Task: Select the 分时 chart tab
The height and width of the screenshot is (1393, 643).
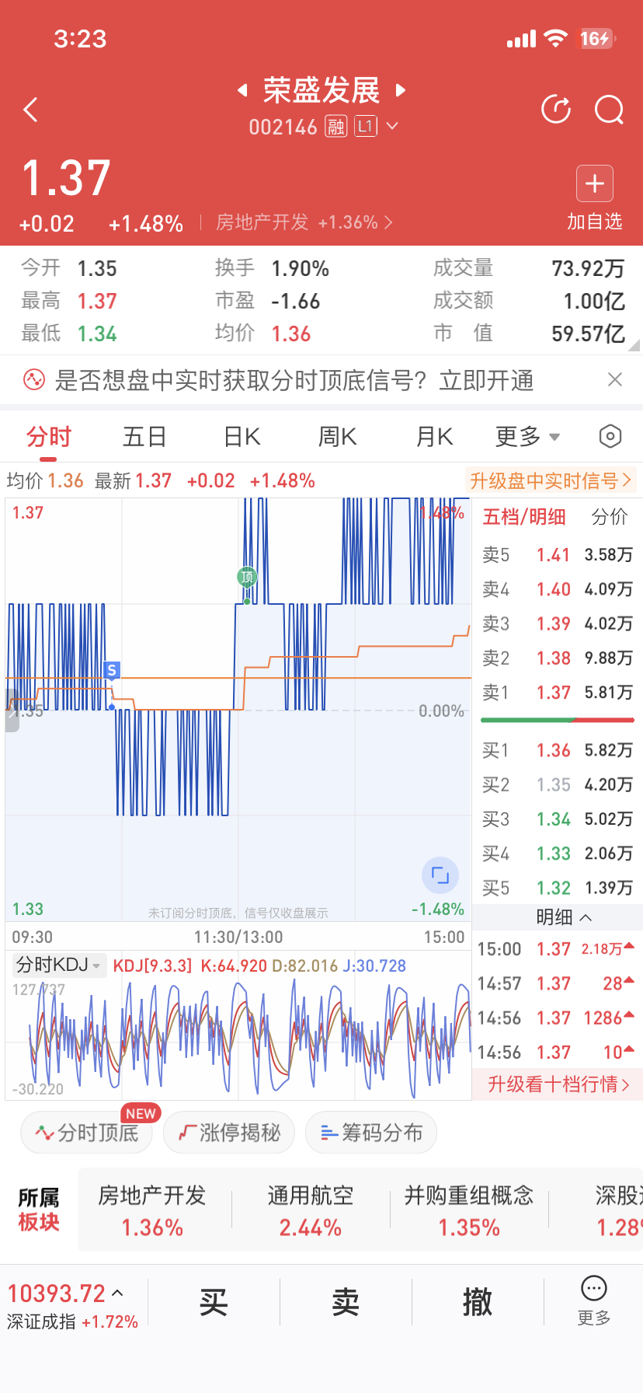Action: click(49, 437)
